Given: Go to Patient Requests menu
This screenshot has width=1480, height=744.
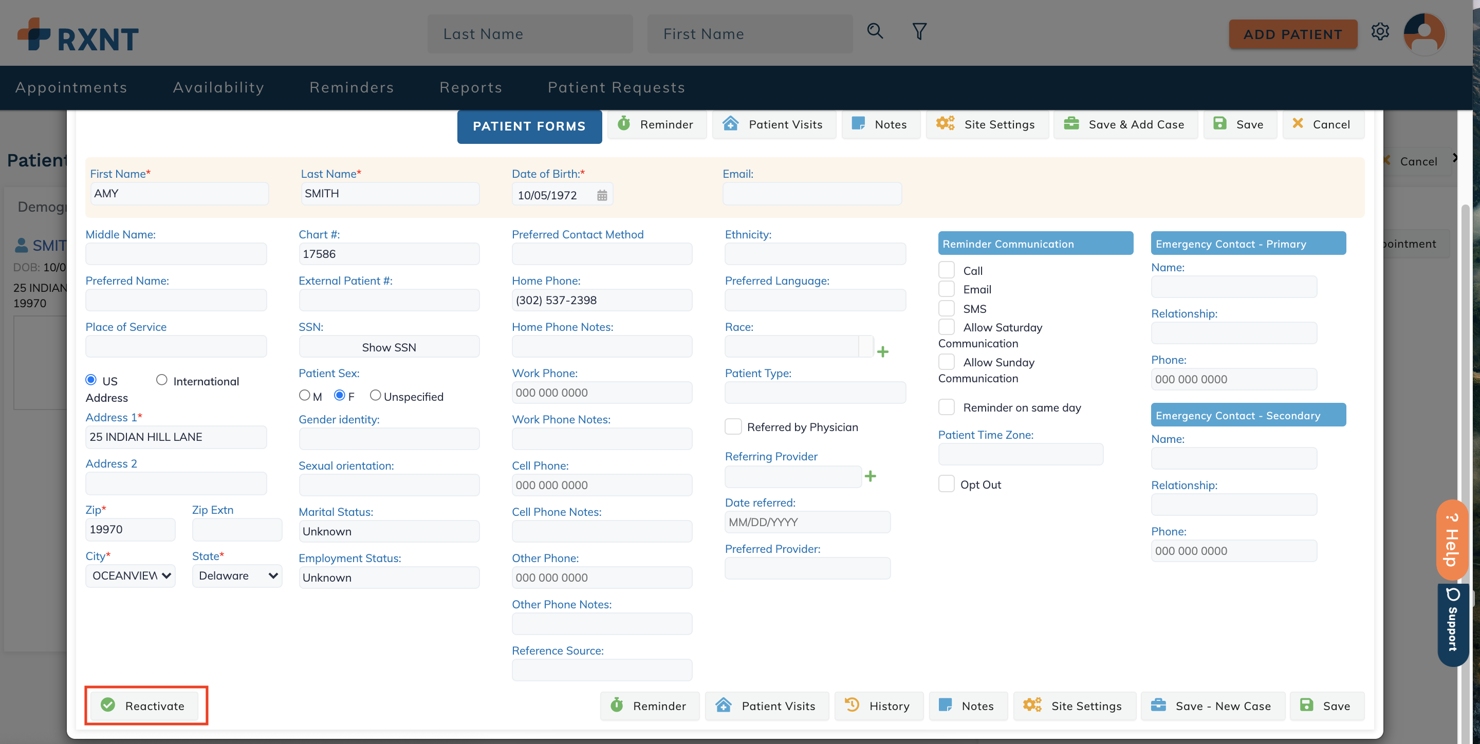Looking at the screenshot, I should 617,87.
